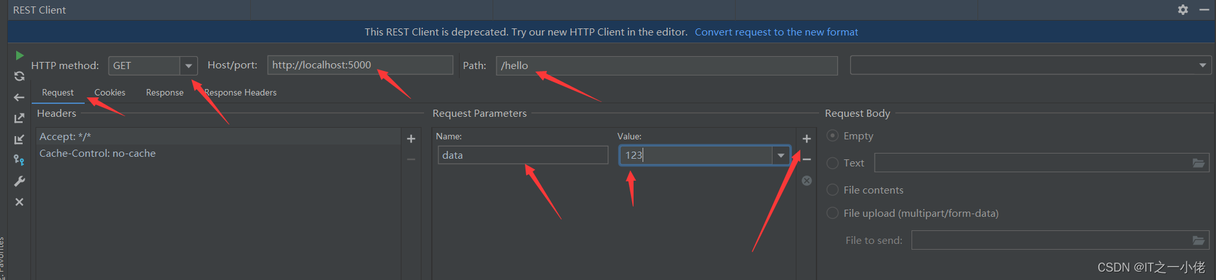Switch to the Response Headers tab

[x=240, y=93]
